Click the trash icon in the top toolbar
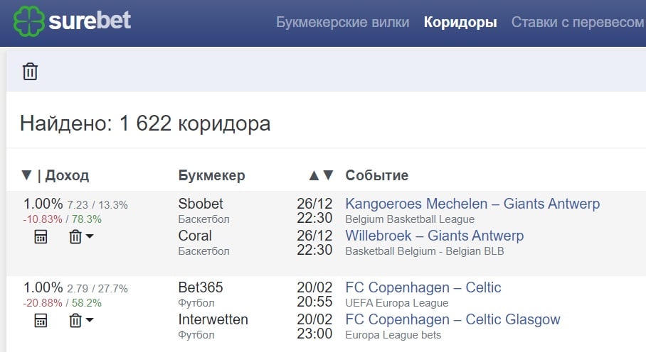Viewport: 646px width, 352px height. pos(30,72)
